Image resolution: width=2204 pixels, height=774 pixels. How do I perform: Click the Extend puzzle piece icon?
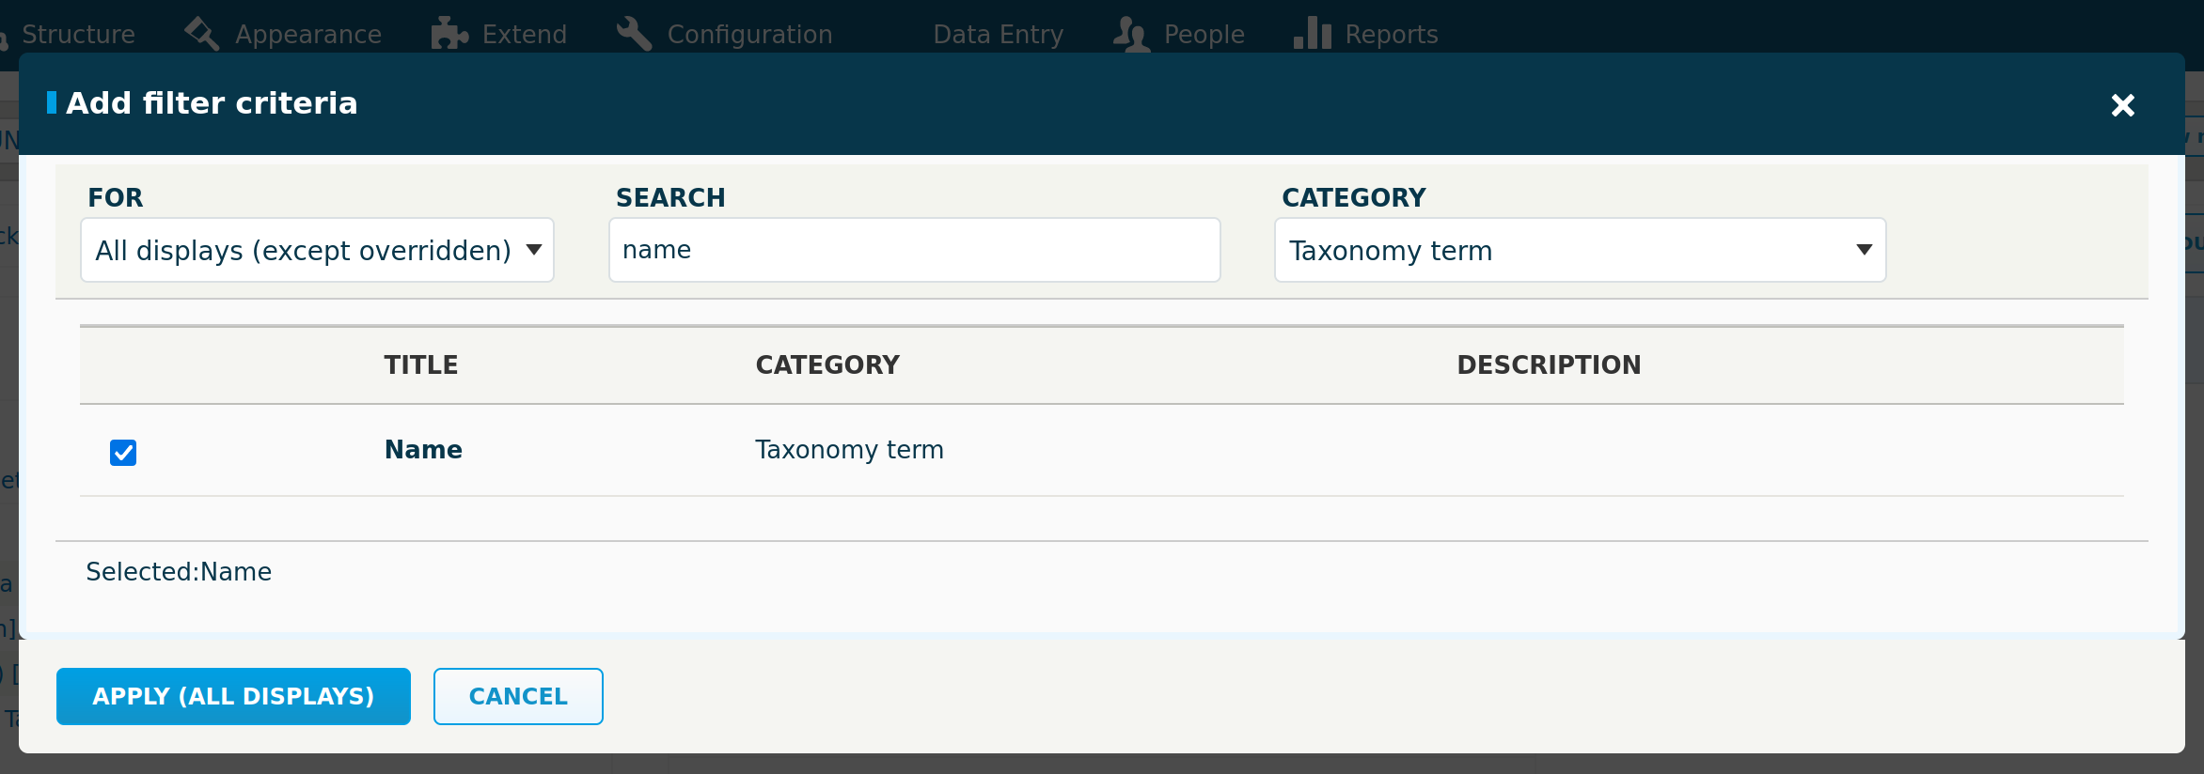[x=449, y=33]
